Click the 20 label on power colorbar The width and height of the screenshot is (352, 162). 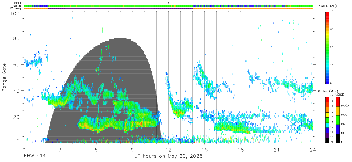click(x=331, y=47)
